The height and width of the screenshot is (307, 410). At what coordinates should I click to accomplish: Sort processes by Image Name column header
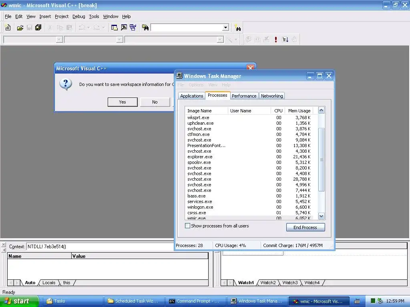coord(207,111)
